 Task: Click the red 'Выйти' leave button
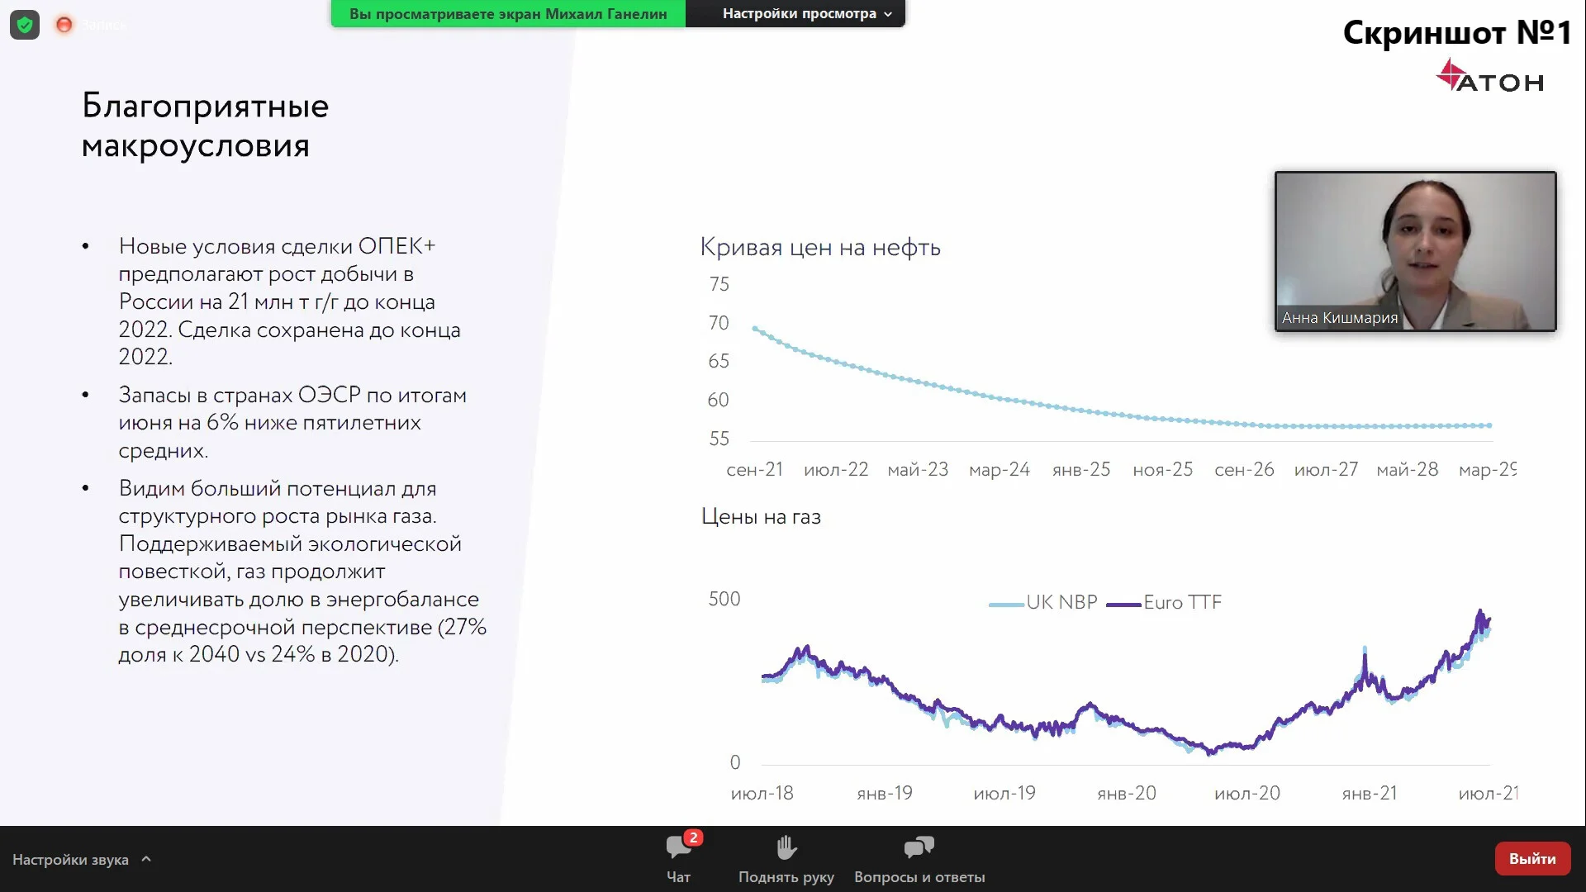(x=1532, y=859)
